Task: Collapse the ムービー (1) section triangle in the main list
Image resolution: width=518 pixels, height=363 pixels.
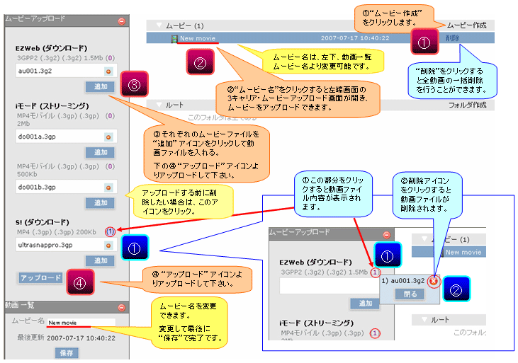Action: tap(159, 25)
